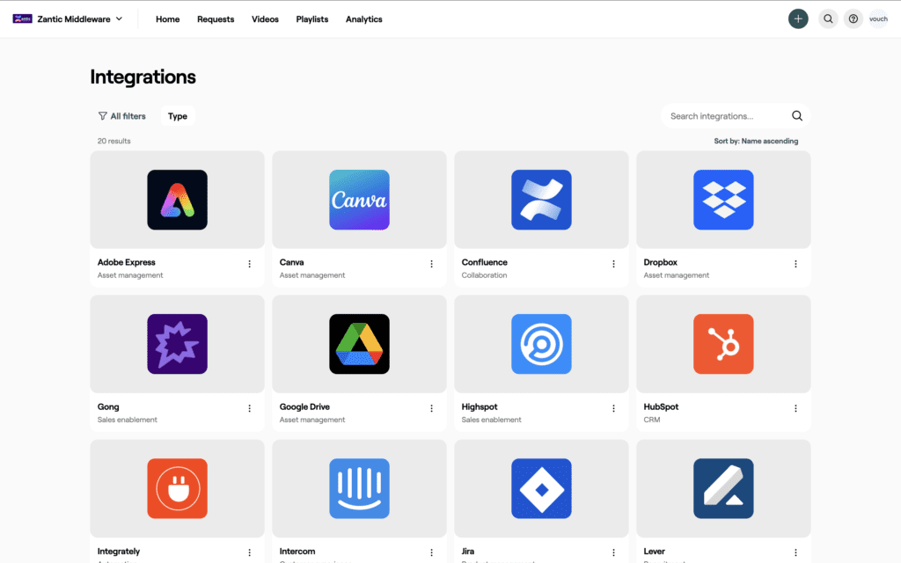The height and width of the screenshot is (563, 901).
Task: Click 'Sales enablement' label under Highspot
Action: point(491,420)
